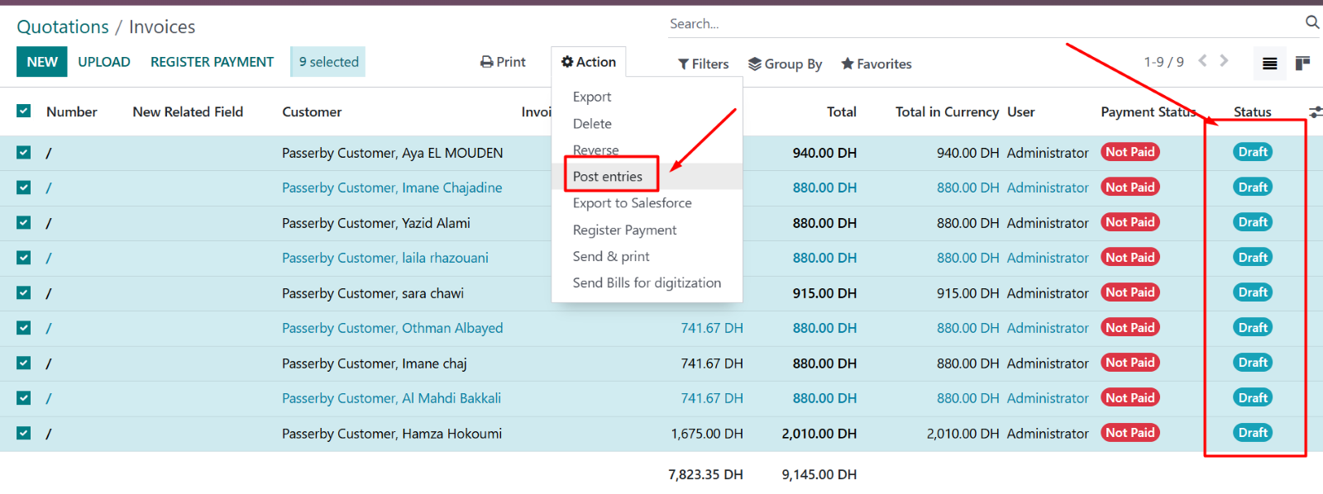
Task: Go to next page arrow
Action: (1224, 60)
